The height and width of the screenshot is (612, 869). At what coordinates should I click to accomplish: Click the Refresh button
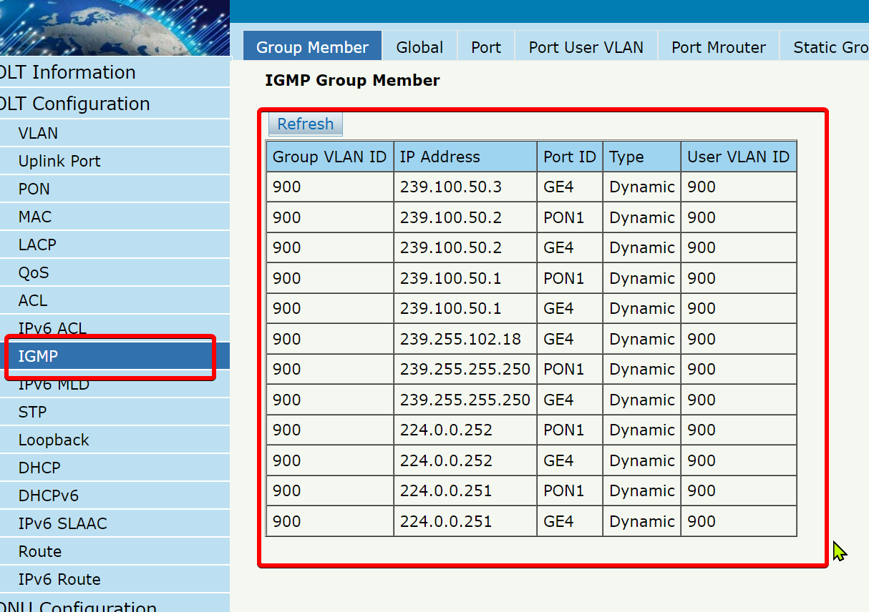tap(305, 124)
